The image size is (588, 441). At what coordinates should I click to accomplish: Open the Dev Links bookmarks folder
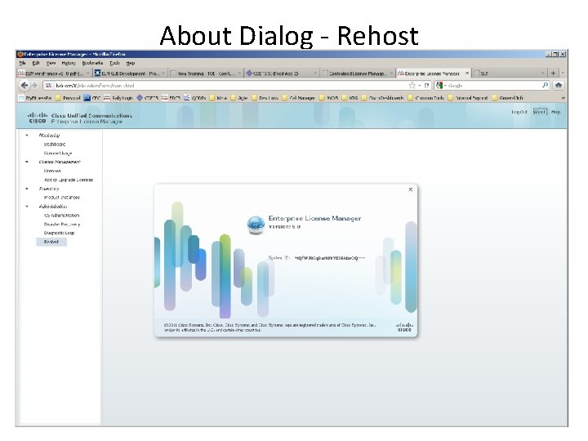[265, 98]
